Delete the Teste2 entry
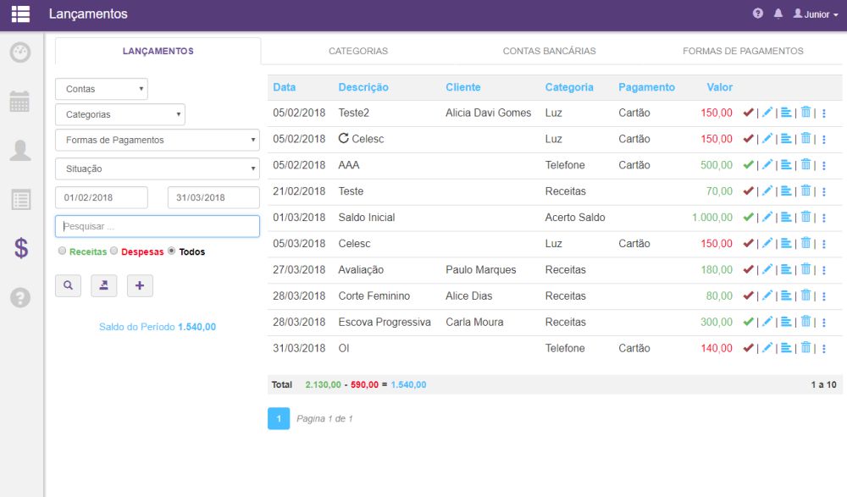Screen dimensions: 847x497 (806, 113)
